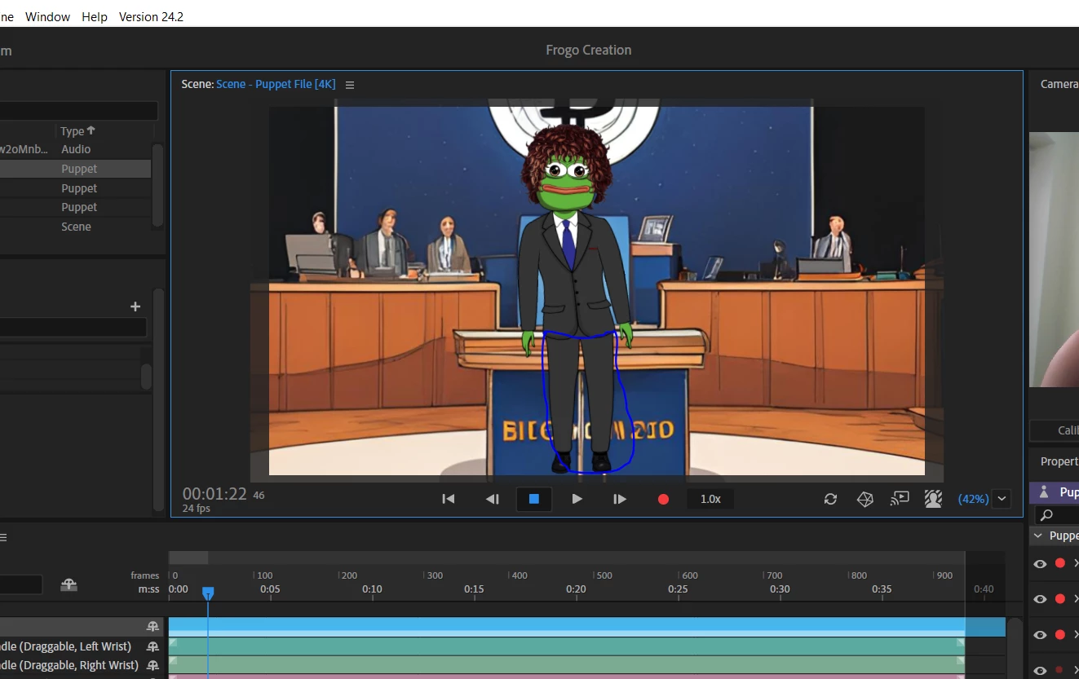Click the (42%) zoom value
1079x679 pixels.
(974, 499)
